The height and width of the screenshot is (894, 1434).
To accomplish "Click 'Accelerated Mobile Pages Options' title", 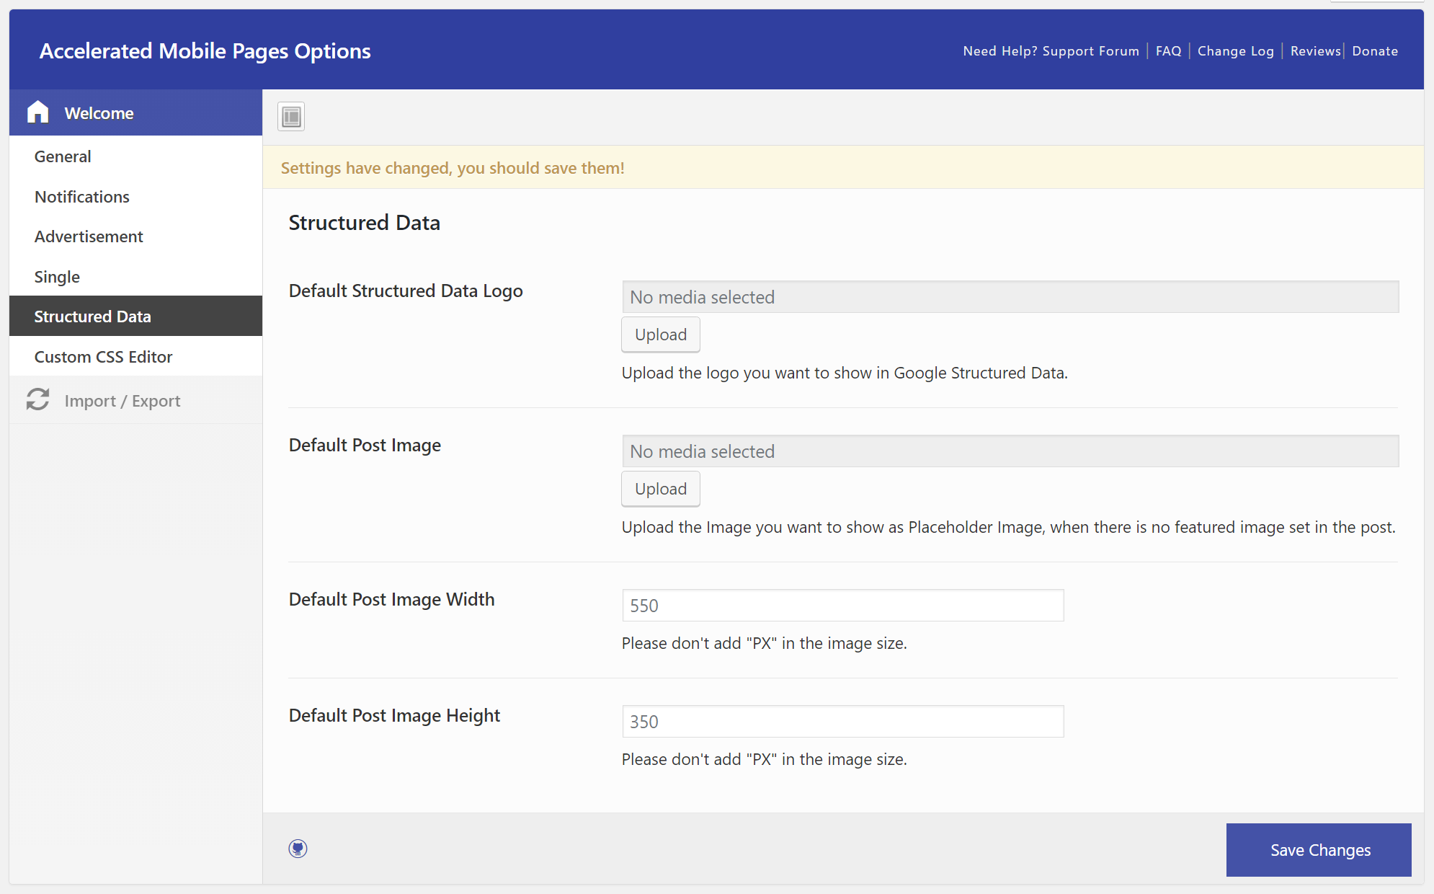I will pyautogui.click(x=205, y=51).
